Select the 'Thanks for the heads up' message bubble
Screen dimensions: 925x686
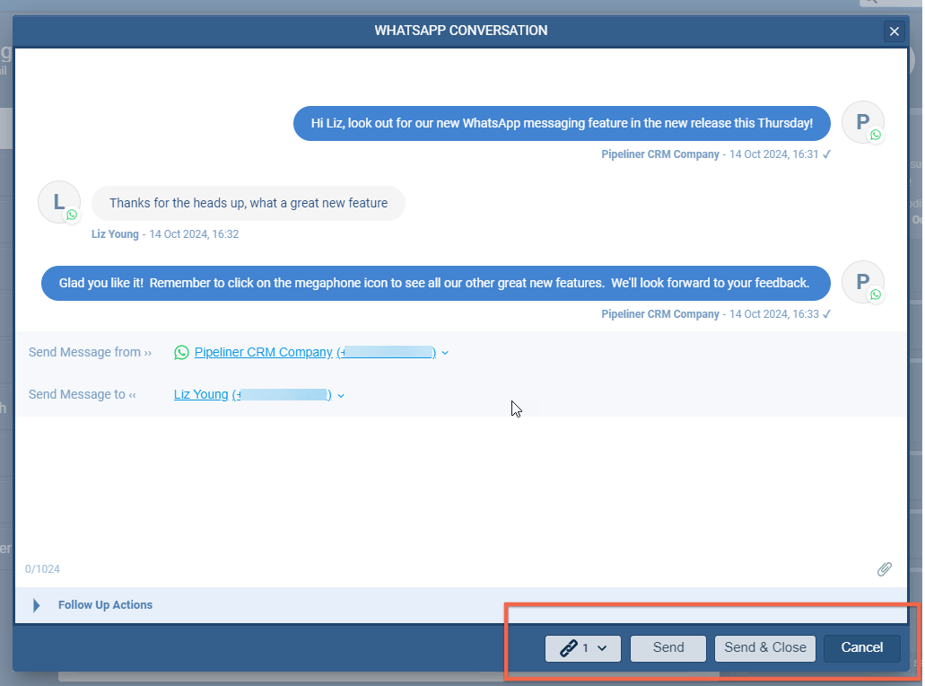[x=249, y=203]
